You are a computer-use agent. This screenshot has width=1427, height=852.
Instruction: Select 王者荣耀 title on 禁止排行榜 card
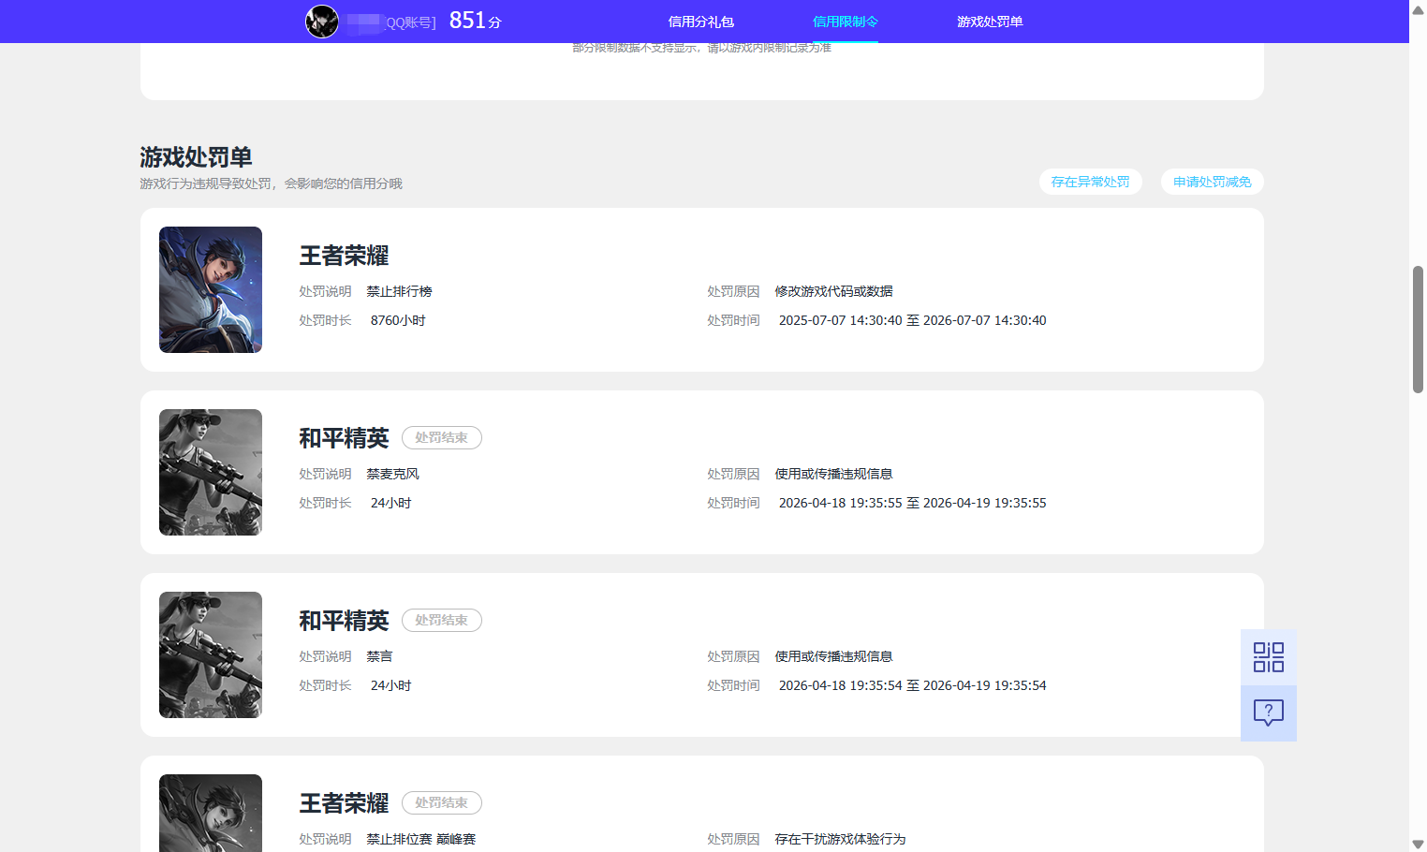pyautogui.click(x=344, y=256)
